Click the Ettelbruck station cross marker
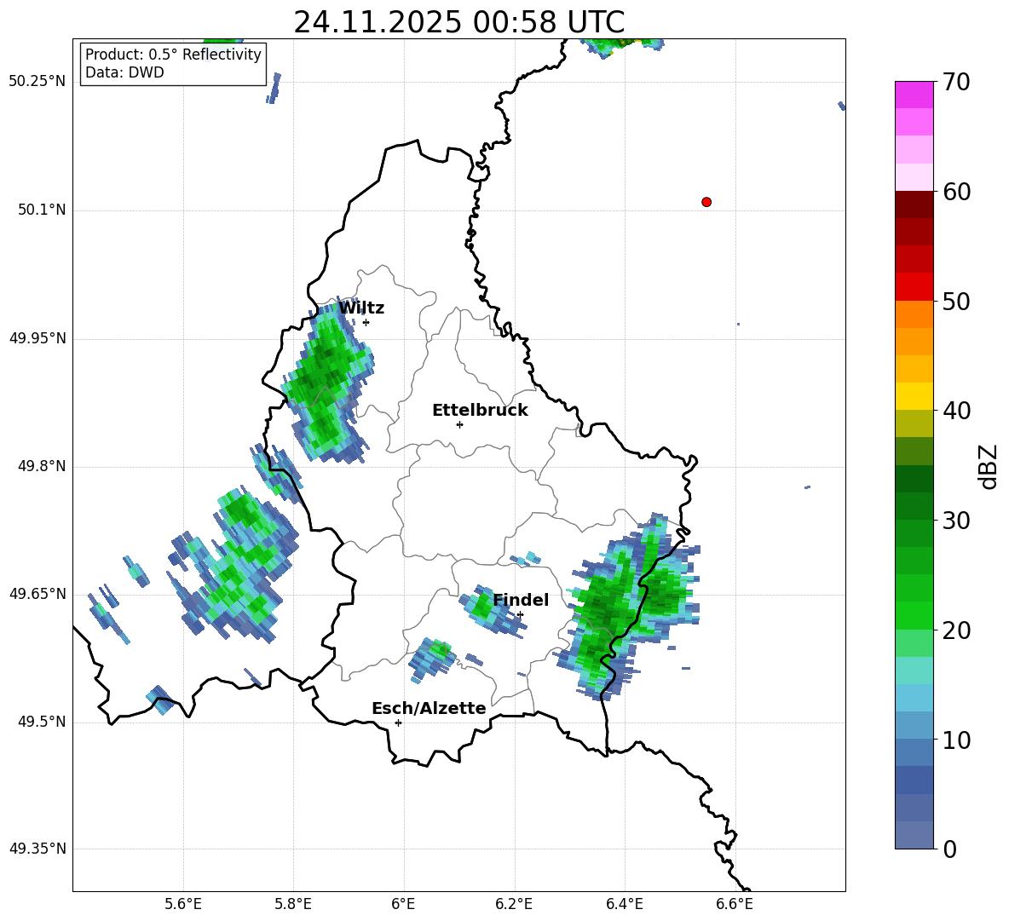 pyautogui.click(x=459, y=424)
